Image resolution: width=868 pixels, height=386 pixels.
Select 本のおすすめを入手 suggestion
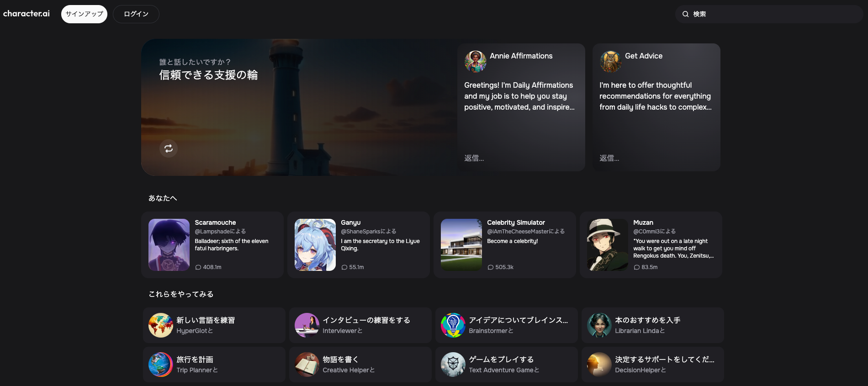pos(653,325)
